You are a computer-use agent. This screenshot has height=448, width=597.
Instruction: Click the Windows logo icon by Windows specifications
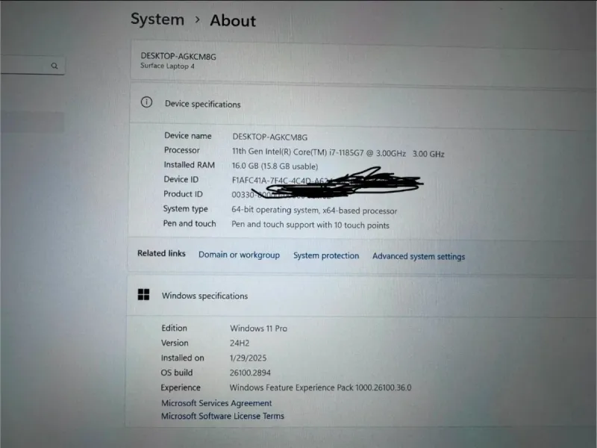click(143, 294)
